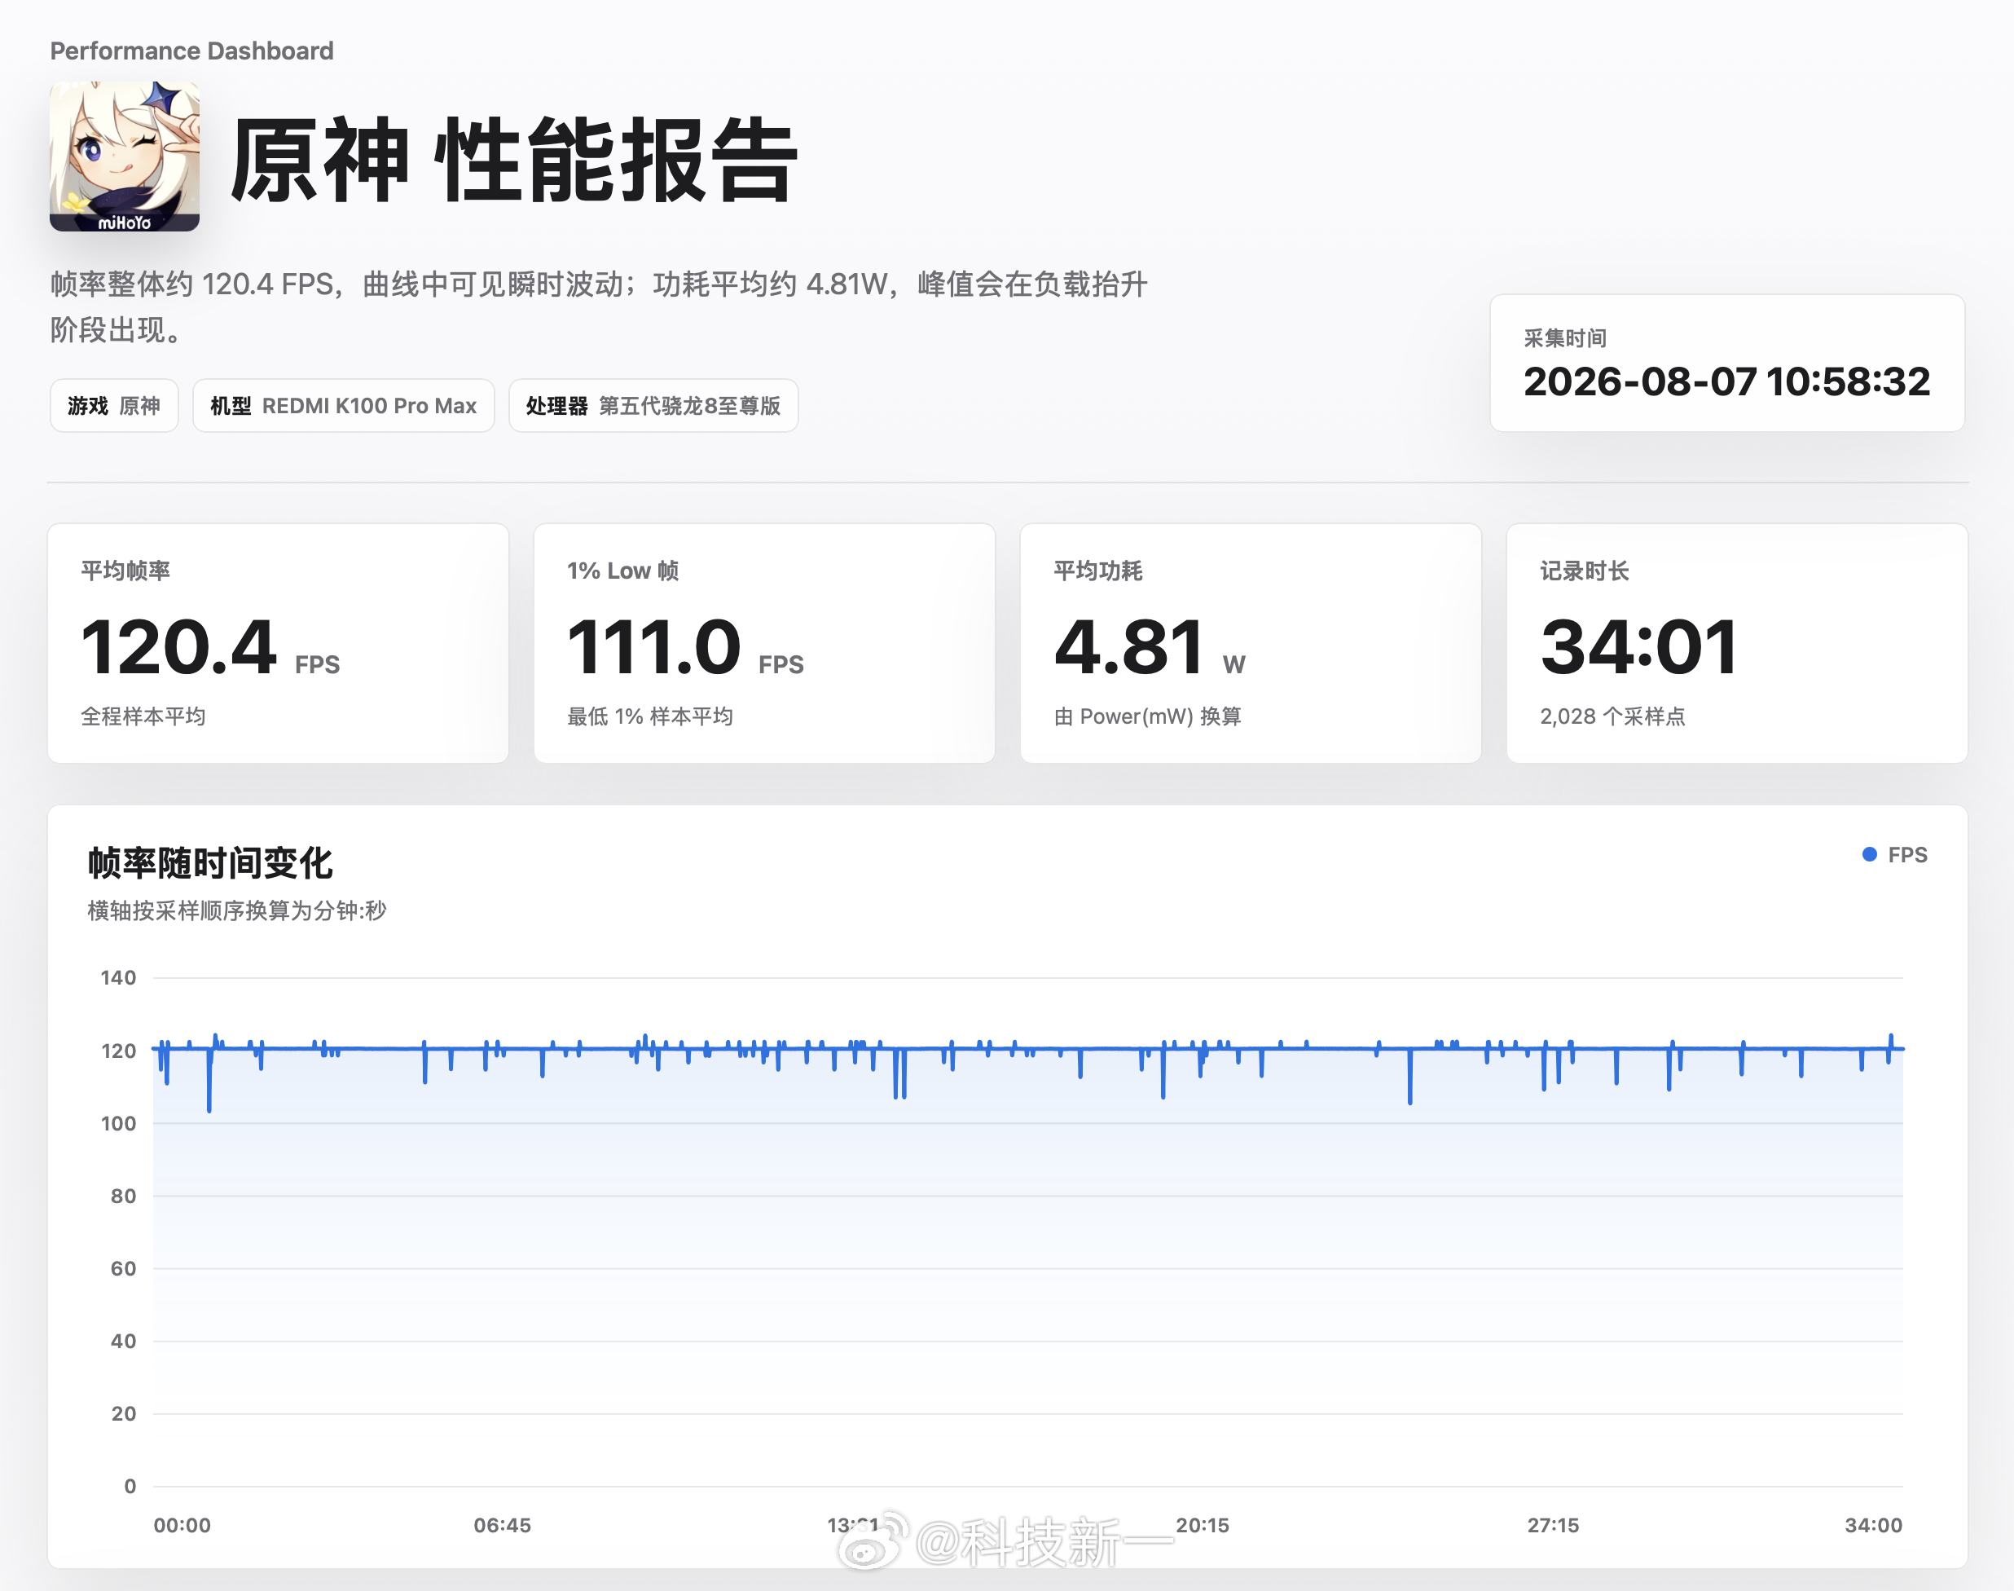Viewport: 2014px width, 1591px height.
Task: Click the summary paragraph starting "帧率整体约 120.4 FPS"
Action: (x=599, y=306)
